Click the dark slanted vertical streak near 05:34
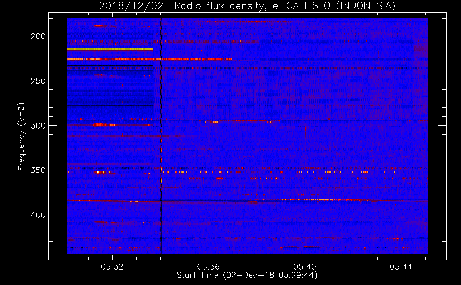461x285 pixels. pyautogui.click(x=160, y=136)
